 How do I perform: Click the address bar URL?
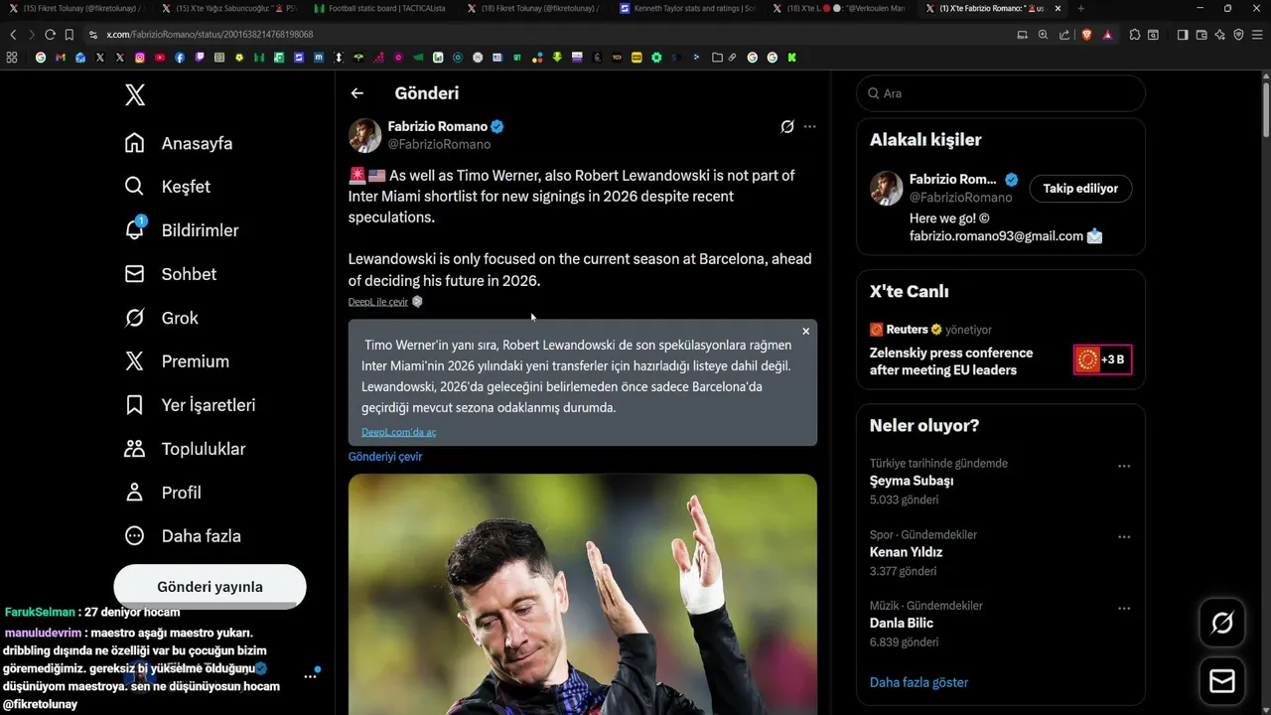click(x=210, y=35)
